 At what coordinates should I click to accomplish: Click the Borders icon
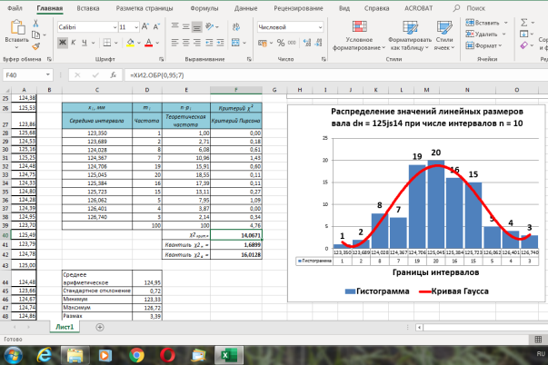(x=107, y=43)
